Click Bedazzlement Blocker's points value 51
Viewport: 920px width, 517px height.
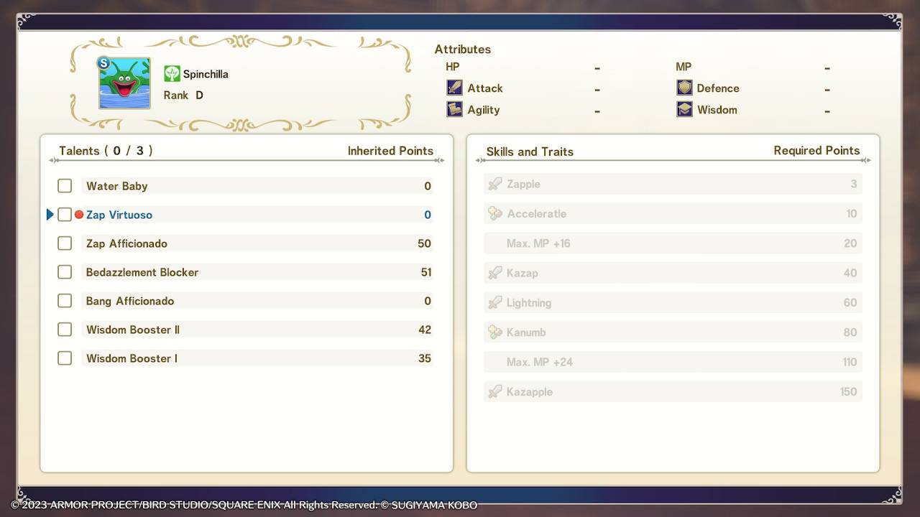[x=426, y=272]
